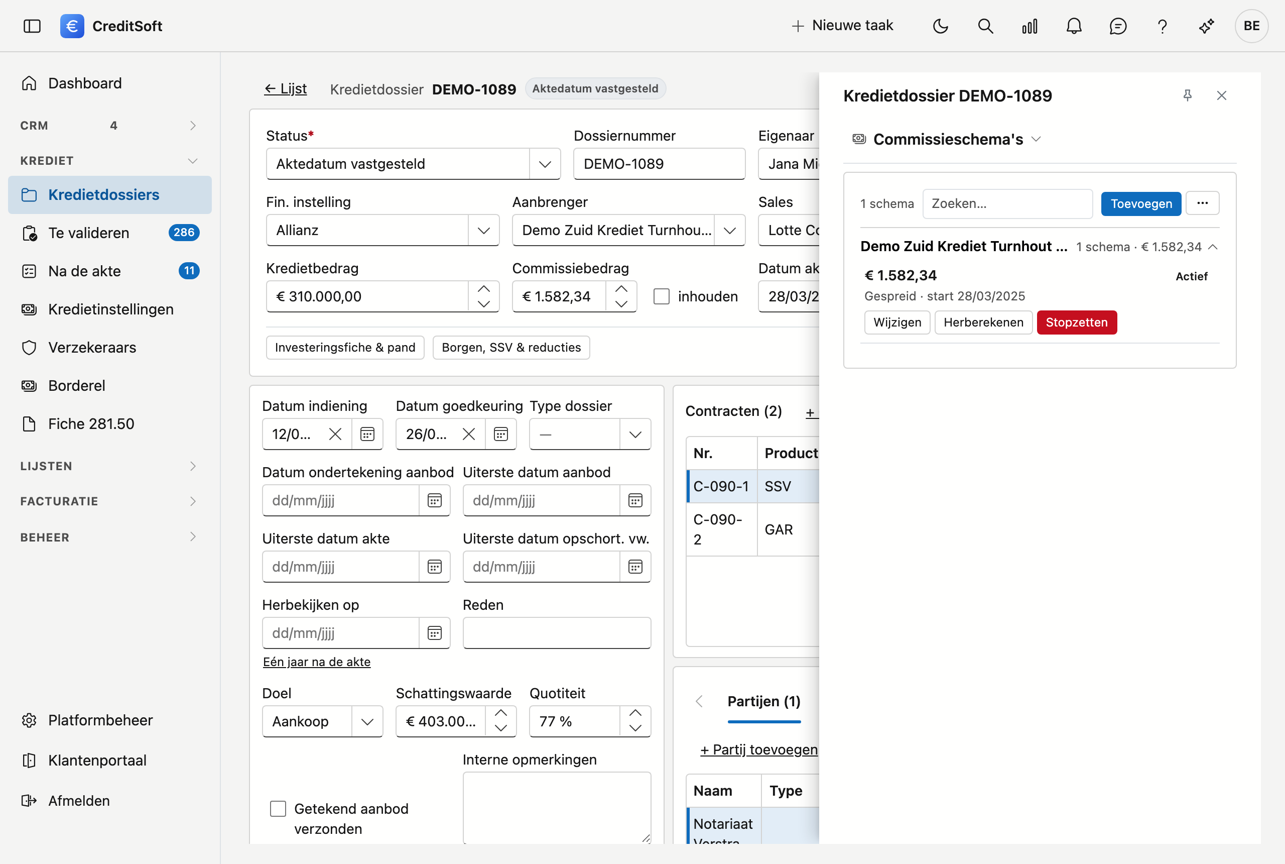
Task: Toggle the inhouden checkbox
Action: coord(661,296)
